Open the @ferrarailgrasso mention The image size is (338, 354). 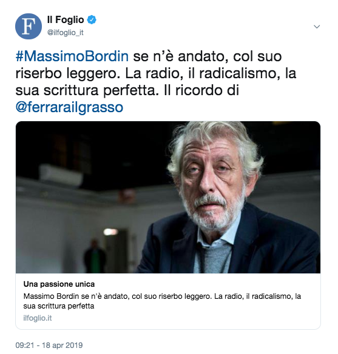click(x=69, y=107)
